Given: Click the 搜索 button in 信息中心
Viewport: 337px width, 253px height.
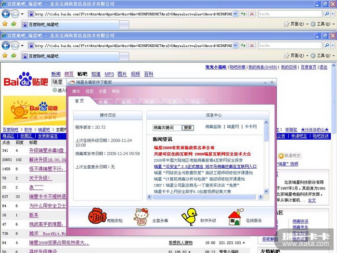Looking at the screenshot, I should [188, 128].
